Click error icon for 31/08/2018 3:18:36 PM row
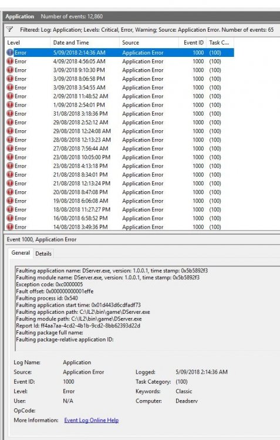280x440 pixels. pos(10,113)
